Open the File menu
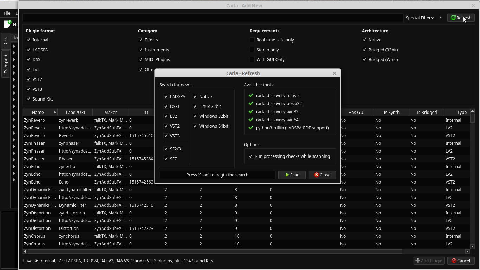Viewport: 480px width, 270px height. coord(7,13)
